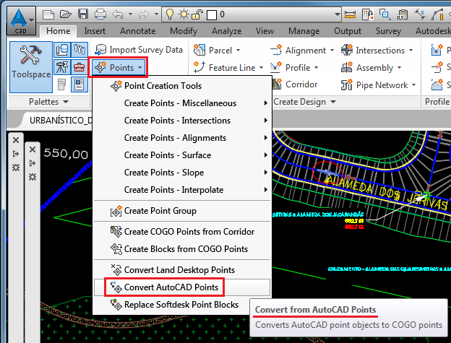Click the measure ruler icon in quick toolbar

(350, 14)
